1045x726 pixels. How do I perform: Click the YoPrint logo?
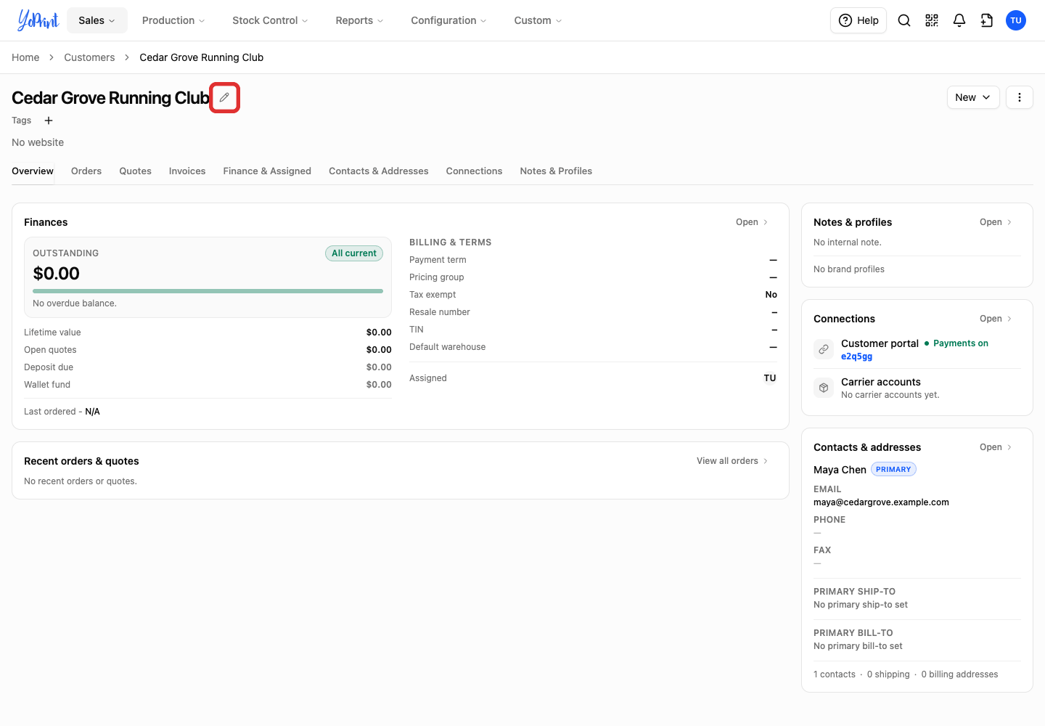coord(38,20)
